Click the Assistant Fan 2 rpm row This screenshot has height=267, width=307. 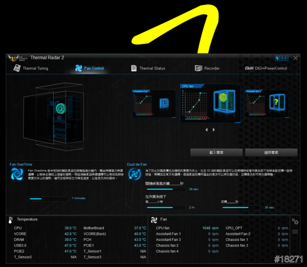point(257,234)
